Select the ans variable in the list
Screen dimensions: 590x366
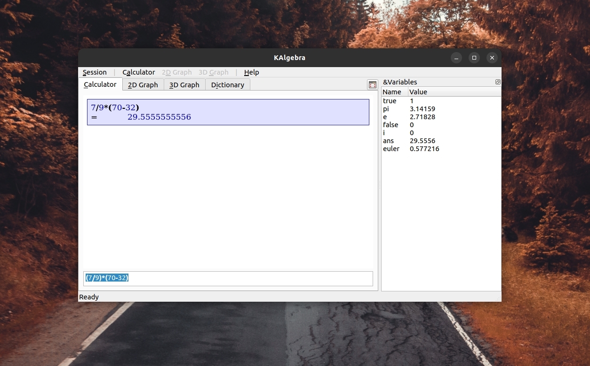[388, 141]
